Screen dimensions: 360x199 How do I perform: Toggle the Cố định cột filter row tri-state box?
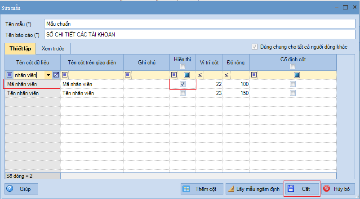coord(297,75)
